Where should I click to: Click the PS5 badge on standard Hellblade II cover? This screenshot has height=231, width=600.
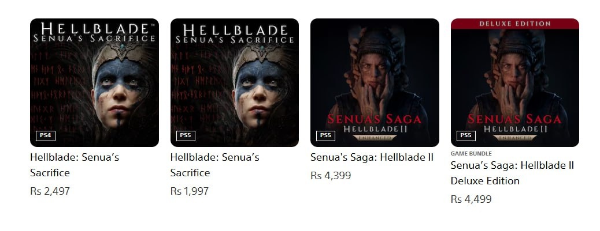(325, 136)
